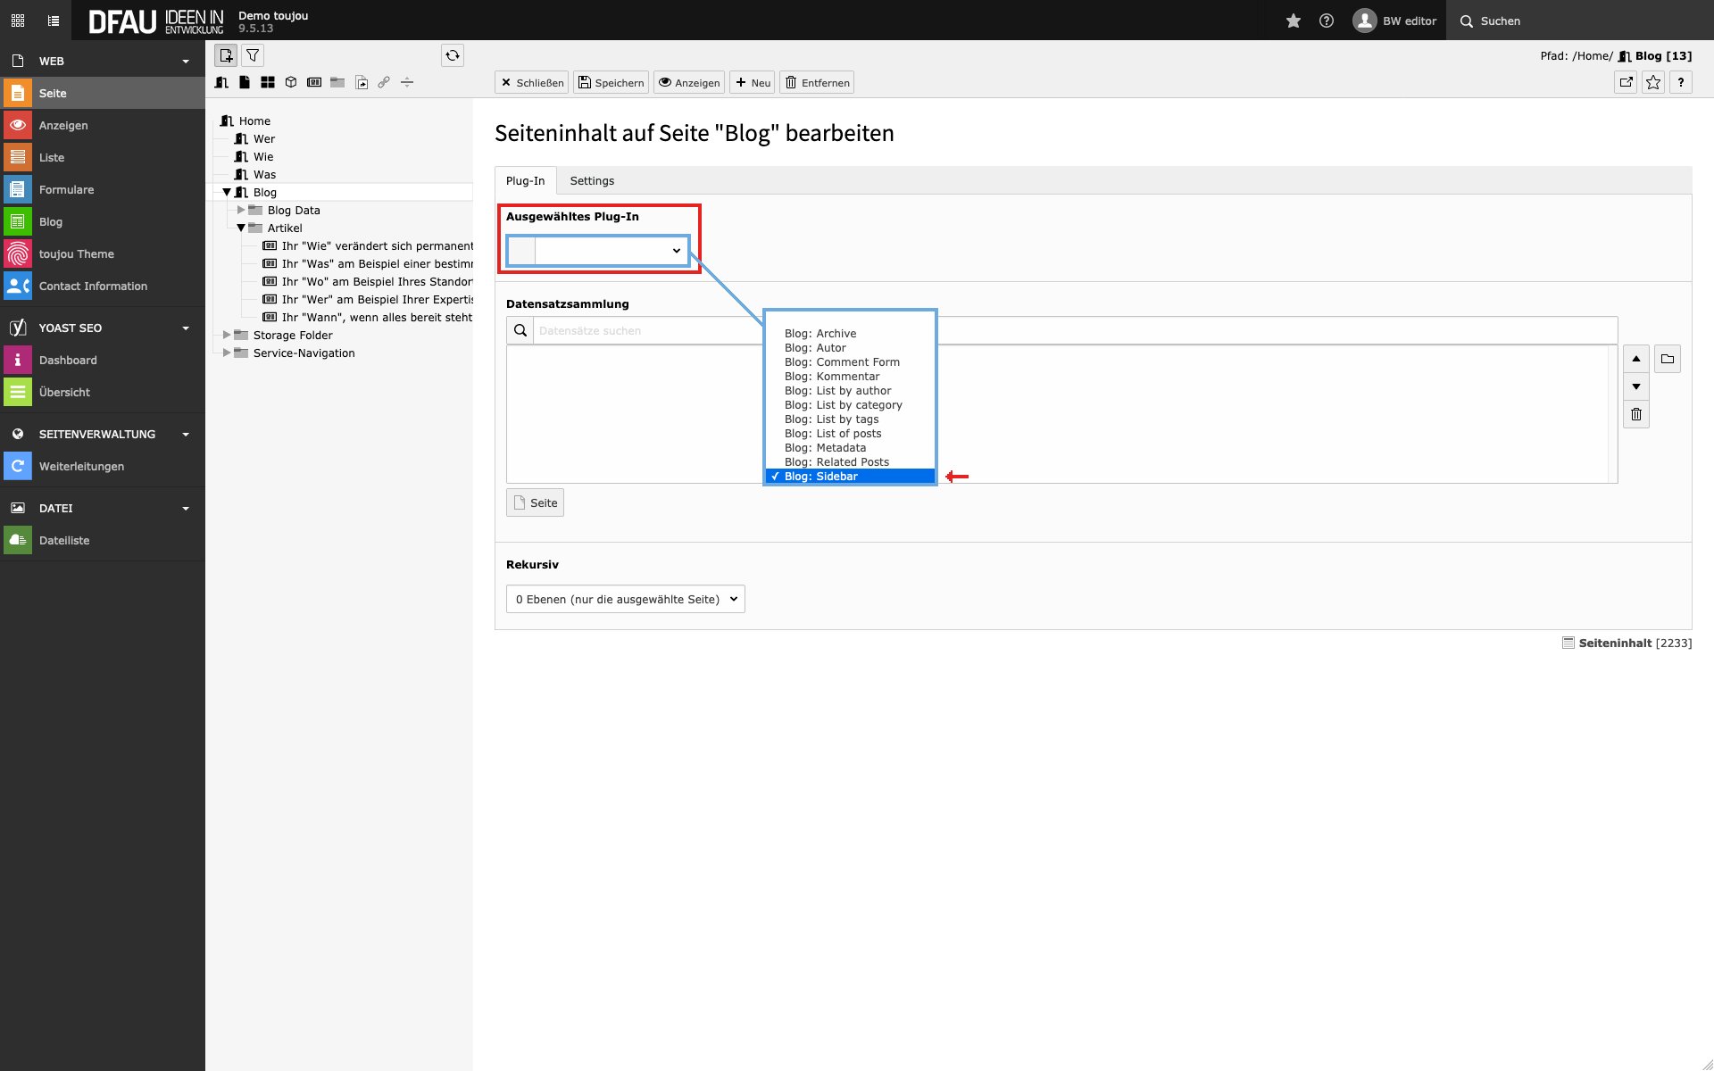Select the Blog Data folder in tree

pyautogui.click(x=293, y=210)
